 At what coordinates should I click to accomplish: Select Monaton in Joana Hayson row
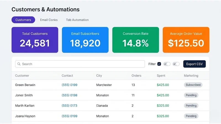102,116
